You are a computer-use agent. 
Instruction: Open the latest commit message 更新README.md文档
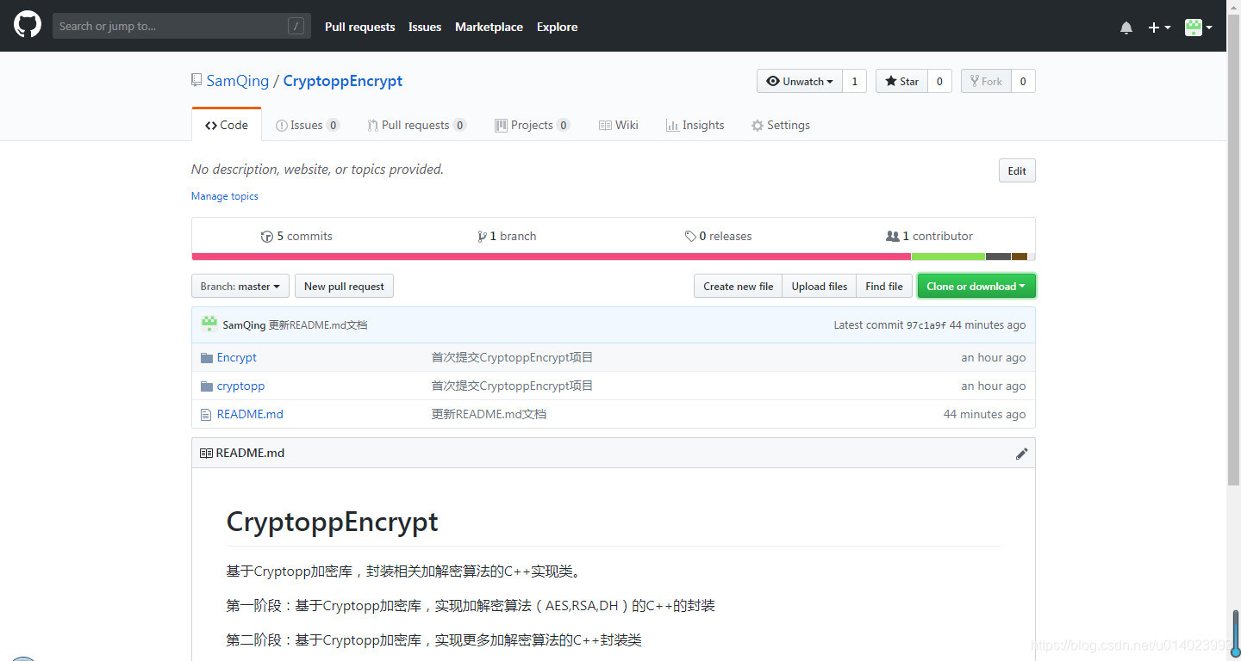318,325
